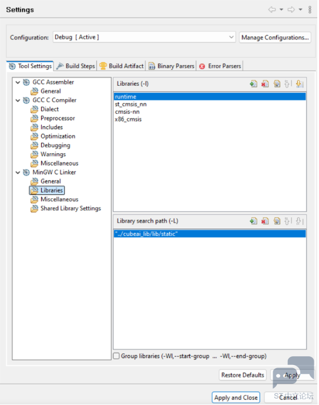Collapse the MinGW C Linker node
The height and width of the screenshot is (405, 319).
[18, 173]
